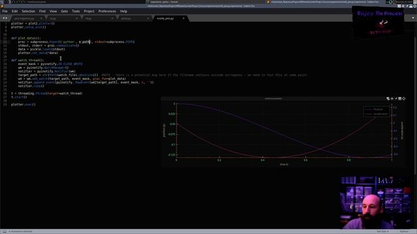This screenshot has width=417, height=234.
Task: Open the Help menu
Action: pos(124,12)
